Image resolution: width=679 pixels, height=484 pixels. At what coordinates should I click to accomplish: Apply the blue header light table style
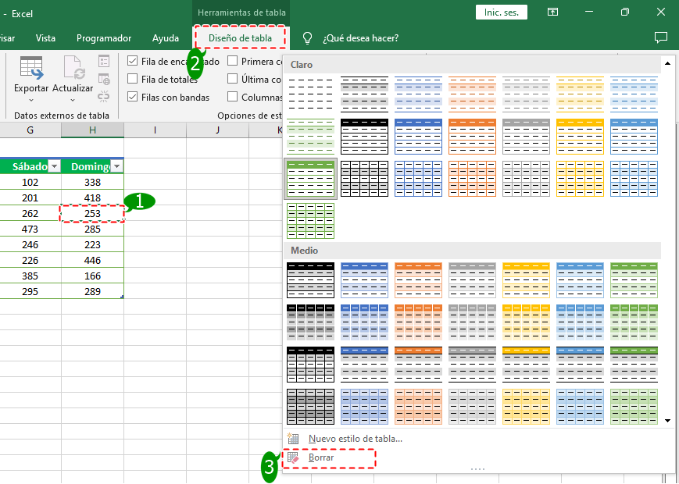pyautogui.click(x=418, y=137)
